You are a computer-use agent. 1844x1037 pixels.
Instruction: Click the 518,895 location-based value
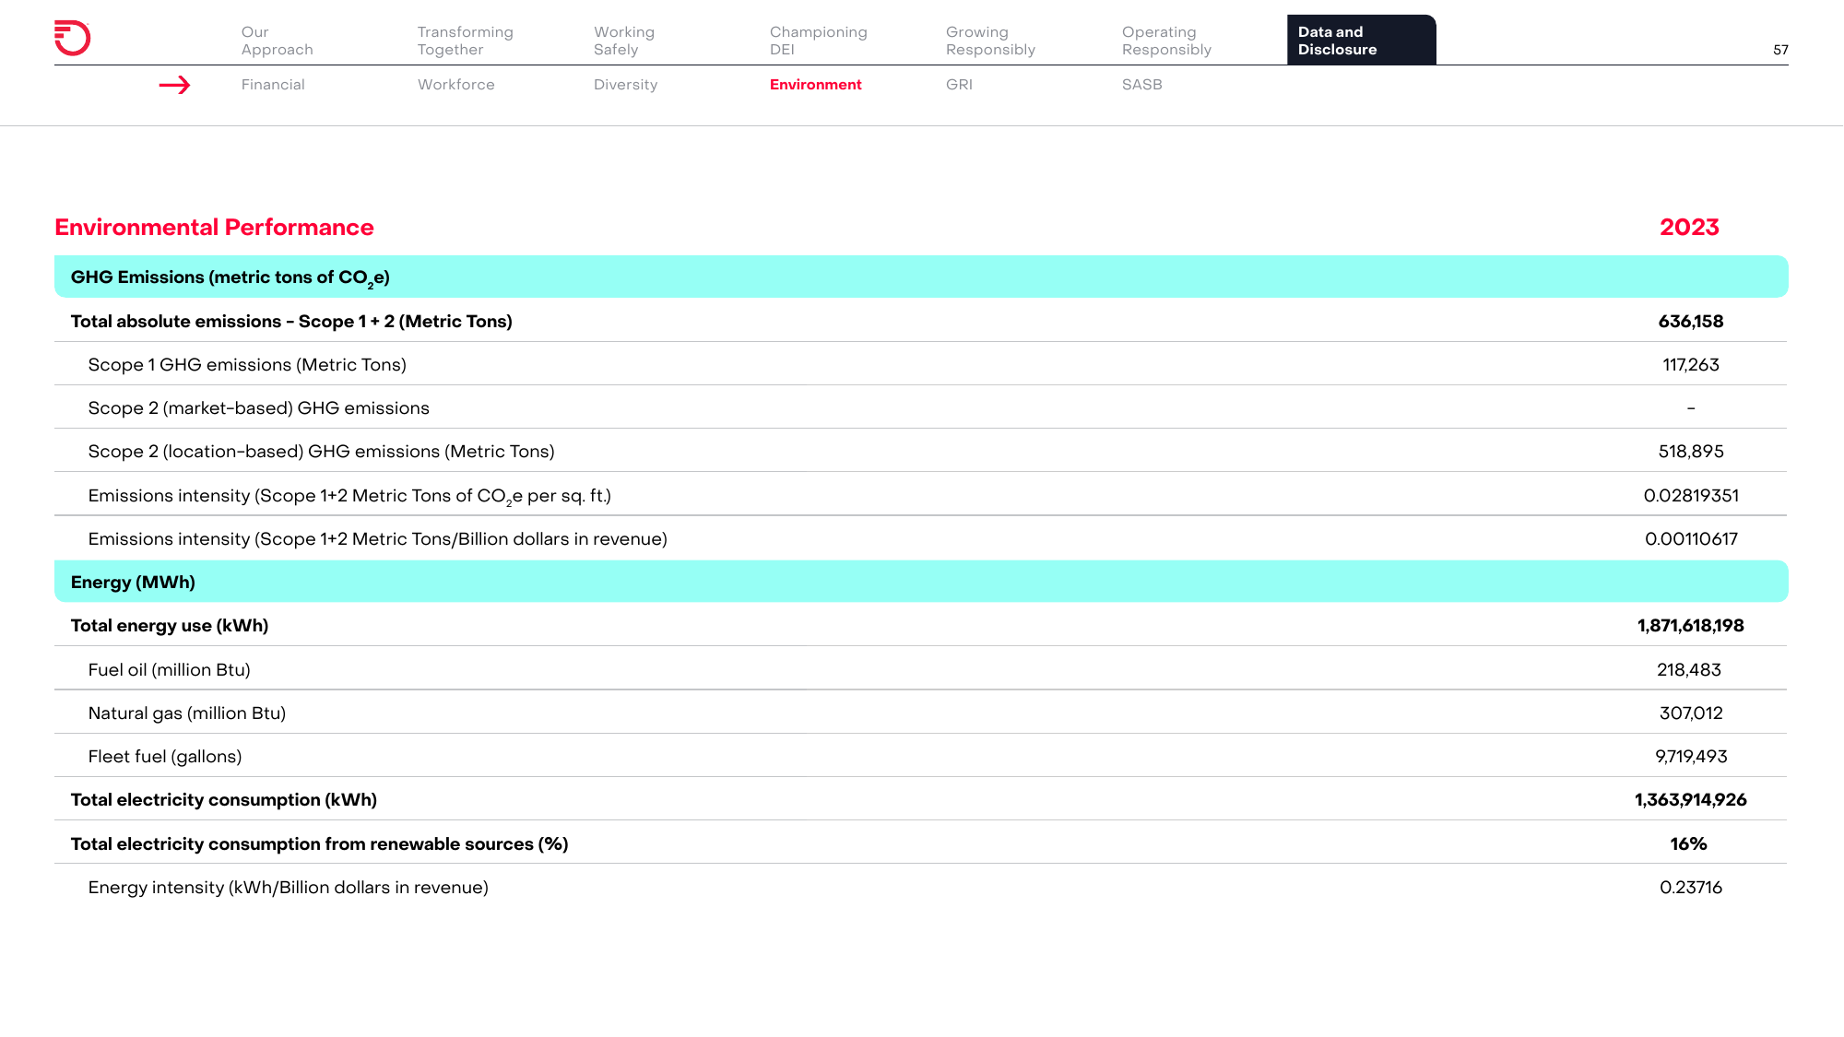click(x=1690, y=452)
